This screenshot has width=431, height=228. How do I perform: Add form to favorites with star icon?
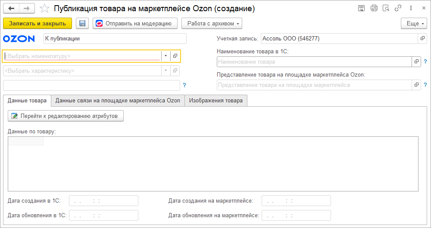tap(44, 9)
